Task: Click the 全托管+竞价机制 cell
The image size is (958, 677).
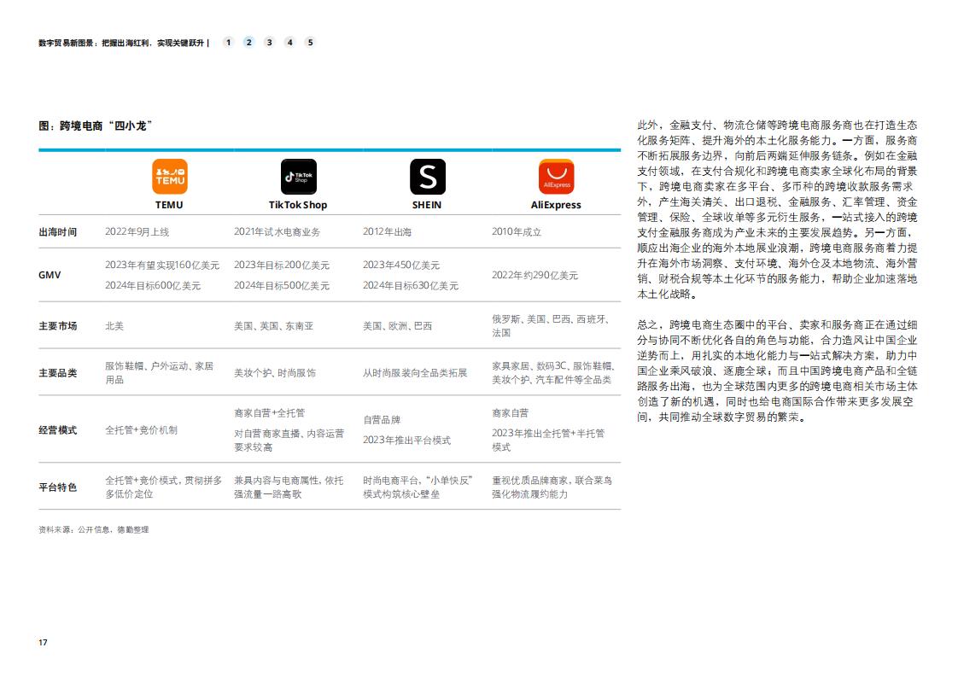Action: click(141, 430)
